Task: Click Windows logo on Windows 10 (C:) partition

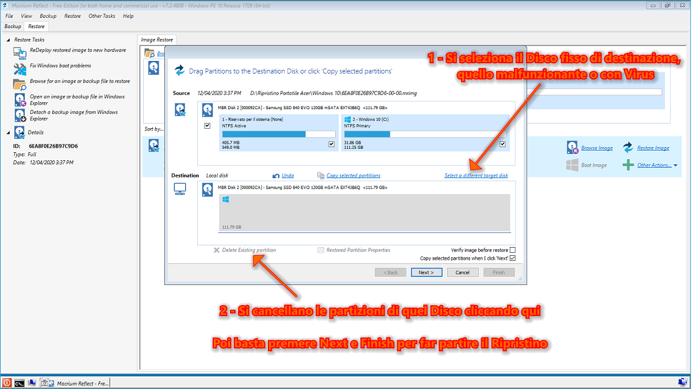Action: (x=347, y=119)
